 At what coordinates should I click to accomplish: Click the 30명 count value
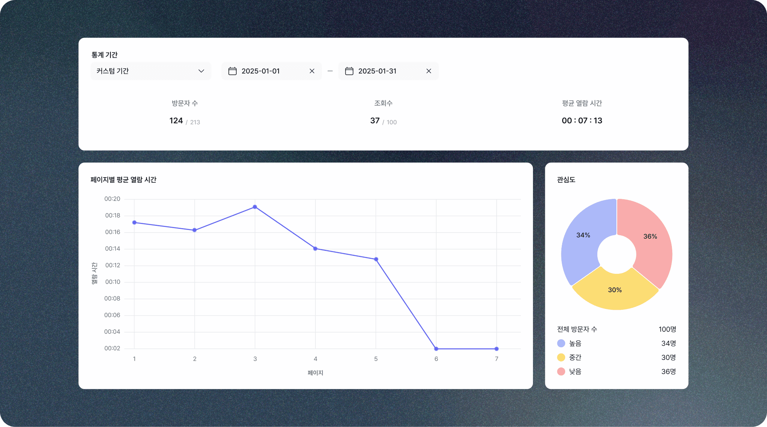(x=669, y=357)
